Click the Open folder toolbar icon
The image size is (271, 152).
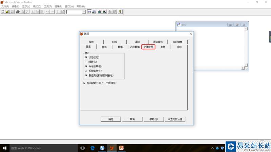click(7, 12)
